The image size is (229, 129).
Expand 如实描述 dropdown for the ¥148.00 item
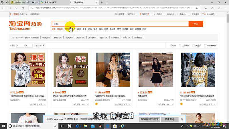pyautogui.click(x=208, y=104)
